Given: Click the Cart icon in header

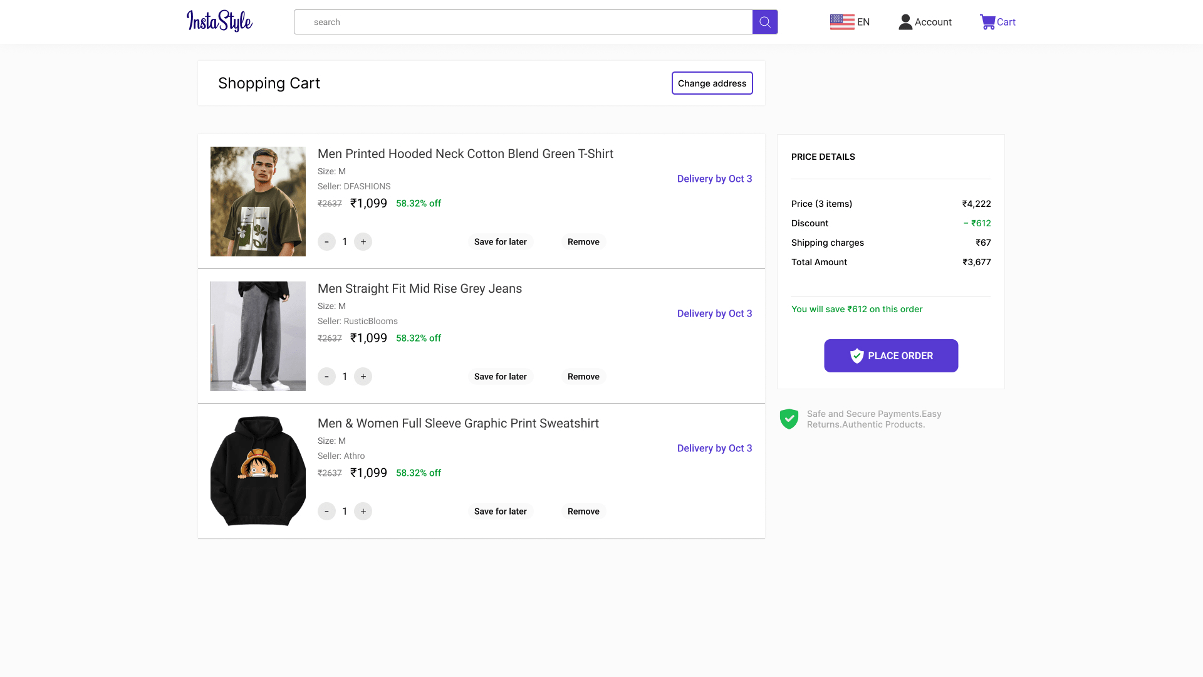Looking at the screenshot, I should pyautogui.click(x=987, y=21).
